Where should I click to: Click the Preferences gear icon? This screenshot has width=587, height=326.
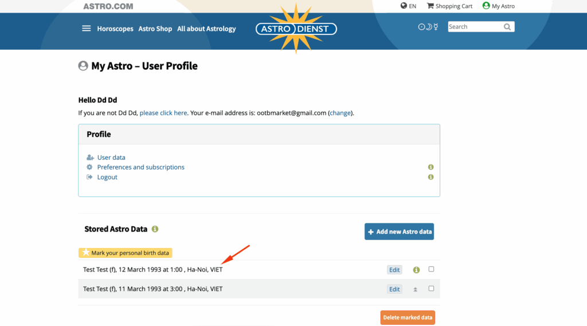coord(89,167)
